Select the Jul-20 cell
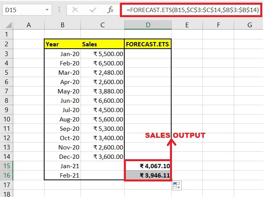The height and width of the screenshot is (197, 265). pos(63,110)
